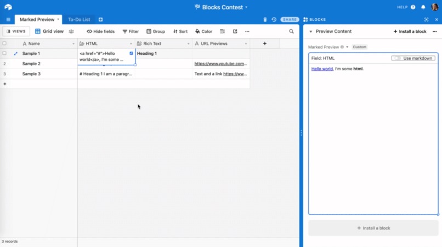
Task: Click the Blocks Contest flag icon
Action: [x=197, y=7]
